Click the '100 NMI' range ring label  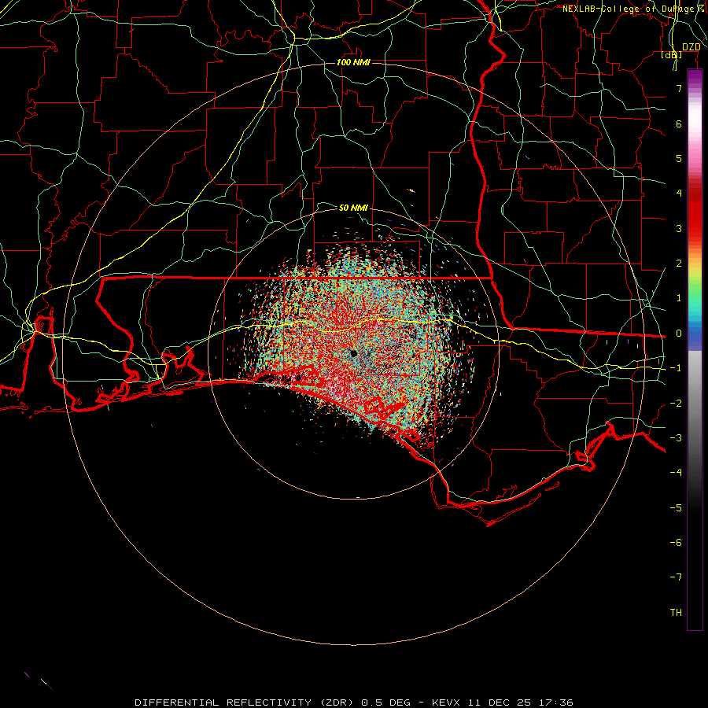pyautogui.click(x=353, y=62)
